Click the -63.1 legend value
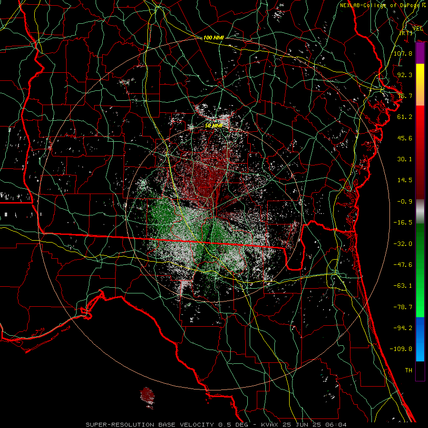Image resolution: width=428 pixels, height=428 pixels. (x=403, y=286)
